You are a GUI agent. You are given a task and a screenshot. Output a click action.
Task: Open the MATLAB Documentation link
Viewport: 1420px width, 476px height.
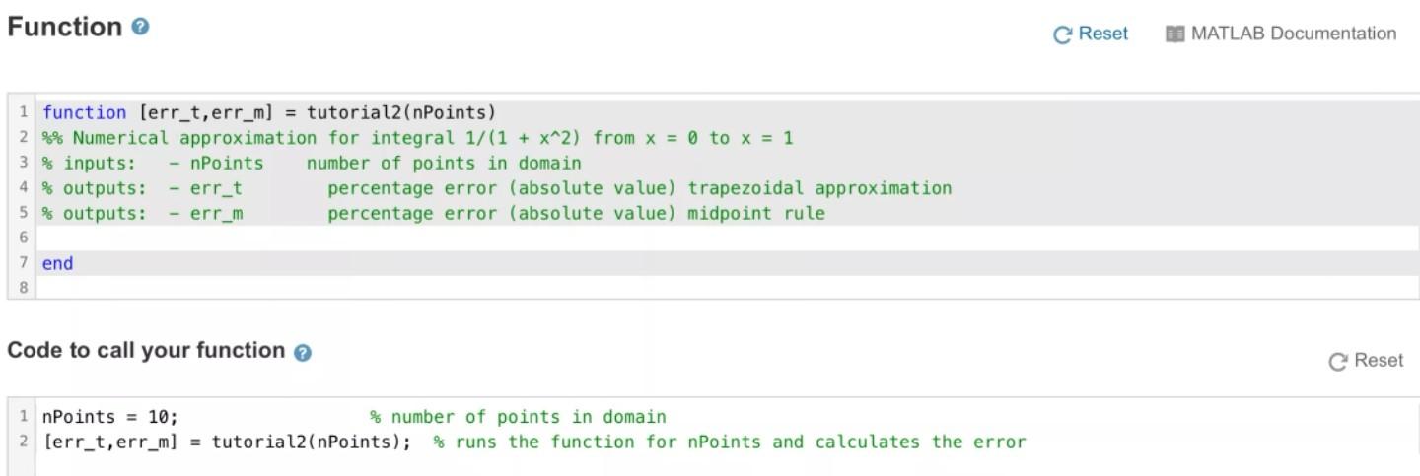coord(1293,34)
